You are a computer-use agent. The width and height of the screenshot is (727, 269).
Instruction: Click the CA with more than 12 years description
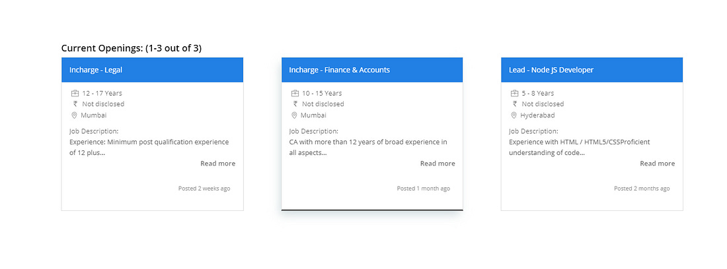[x=368, y=148]
